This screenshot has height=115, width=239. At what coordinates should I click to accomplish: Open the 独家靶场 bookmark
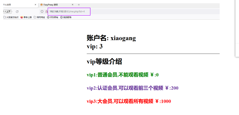[x=66, y=17]
